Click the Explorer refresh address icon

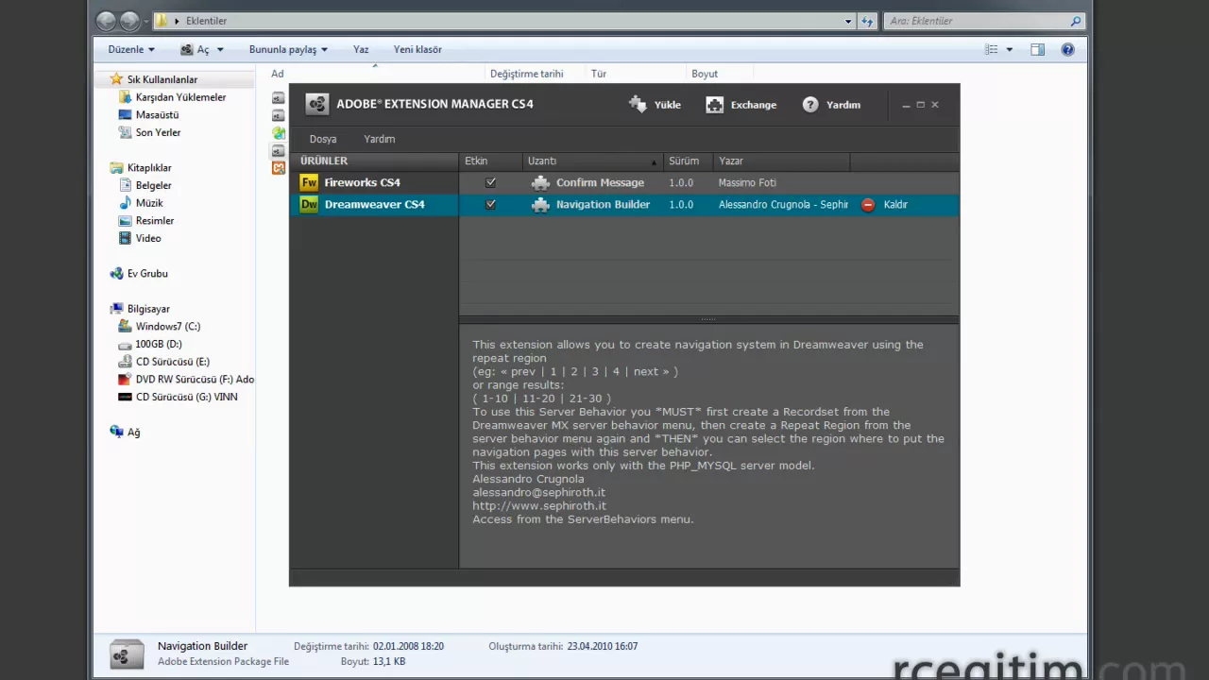pyautogui.click(x=867, y=21)
